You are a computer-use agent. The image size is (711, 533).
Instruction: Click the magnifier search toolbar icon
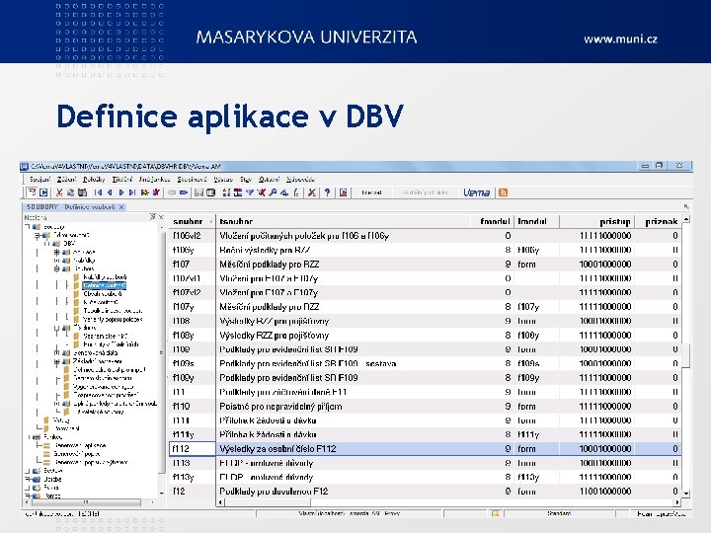(273, 192)
